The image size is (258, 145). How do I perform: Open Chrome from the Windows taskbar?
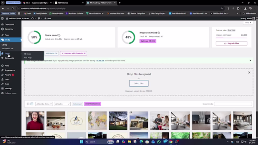click(x=171, y=142)
